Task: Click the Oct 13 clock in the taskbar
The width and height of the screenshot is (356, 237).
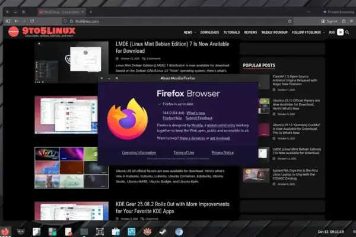Action: pyautogui.click(x=330, y=232)
